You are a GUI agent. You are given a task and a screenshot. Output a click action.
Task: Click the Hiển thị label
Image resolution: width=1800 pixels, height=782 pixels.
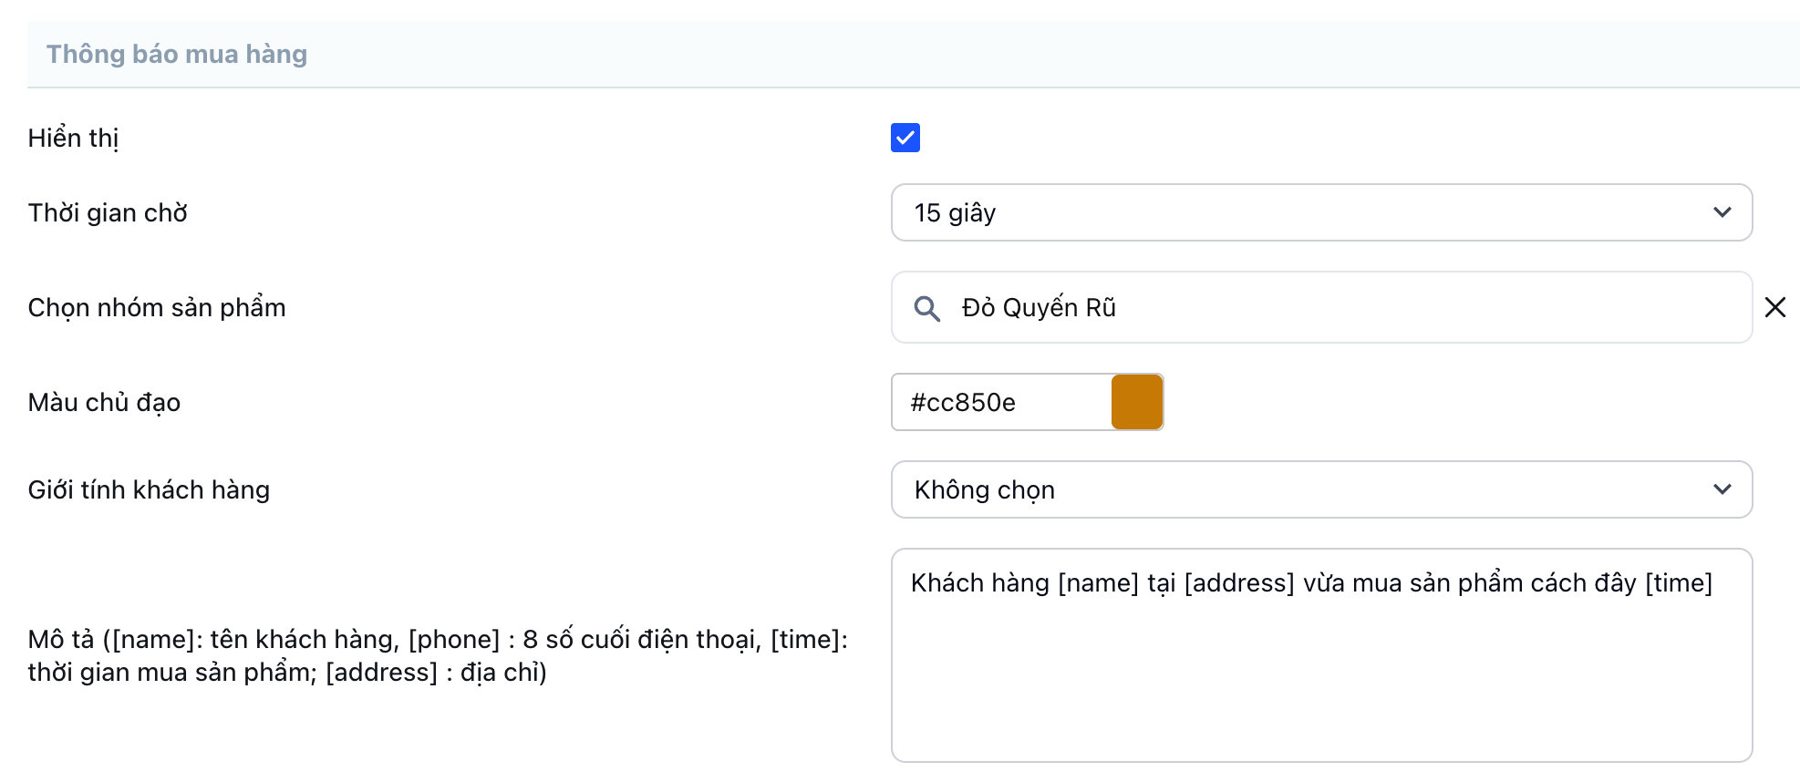[73, 138]
